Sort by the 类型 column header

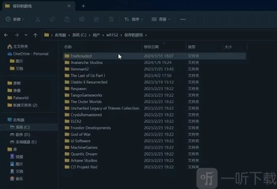[x=192, y=47]
